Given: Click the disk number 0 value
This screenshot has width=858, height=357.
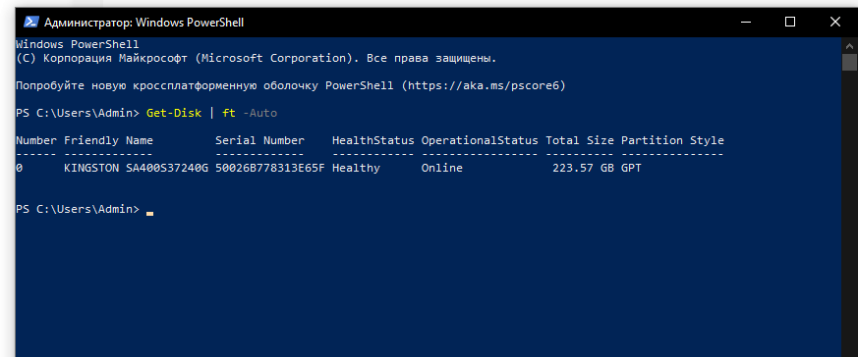Looking at the screenshot, I should click(19, 168).
